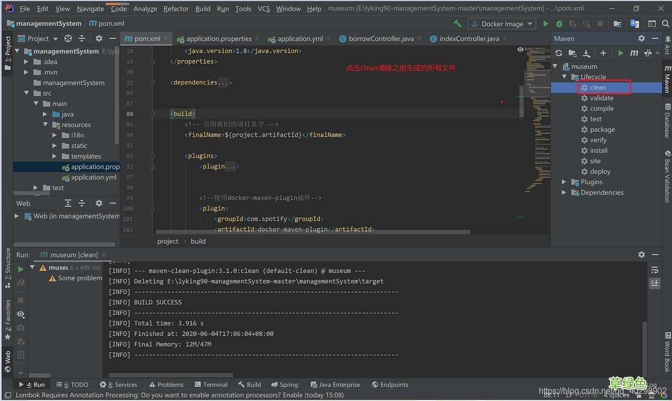Viewport: 672px width, 401px height.
Task: Open the Spring tool window
Action: (284, 384)
